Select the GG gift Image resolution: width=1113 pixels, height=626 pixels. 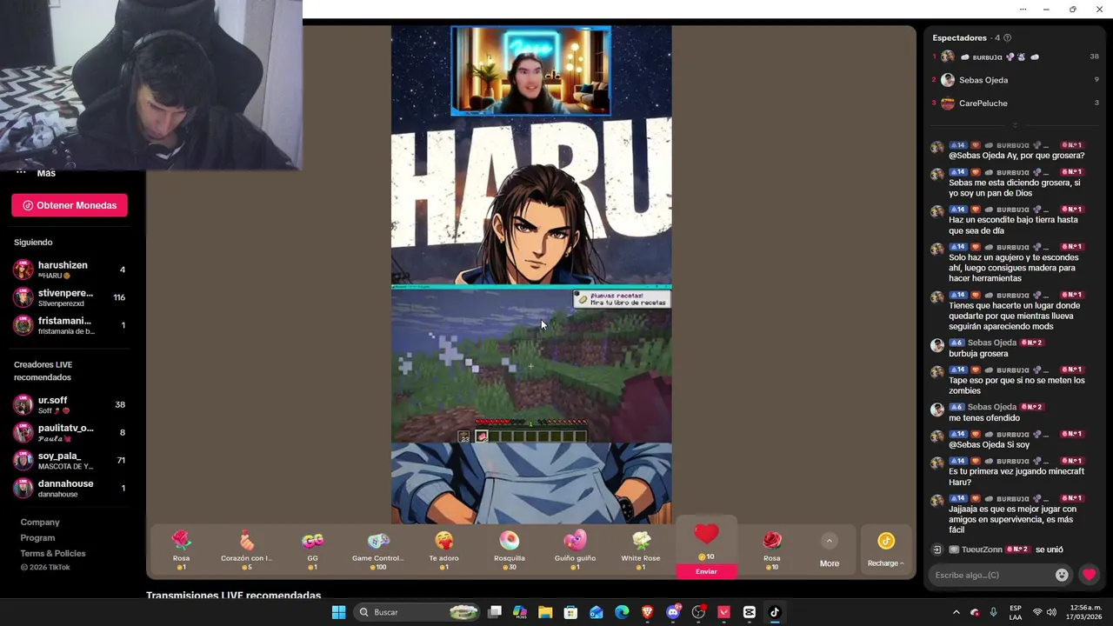312,550
